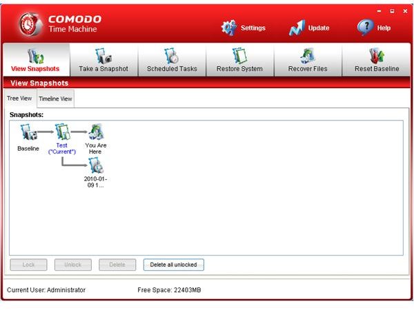The height and width of the screenshot is (310, 414).
Task: Open the Settings gear icon
Action: [228, 28]
